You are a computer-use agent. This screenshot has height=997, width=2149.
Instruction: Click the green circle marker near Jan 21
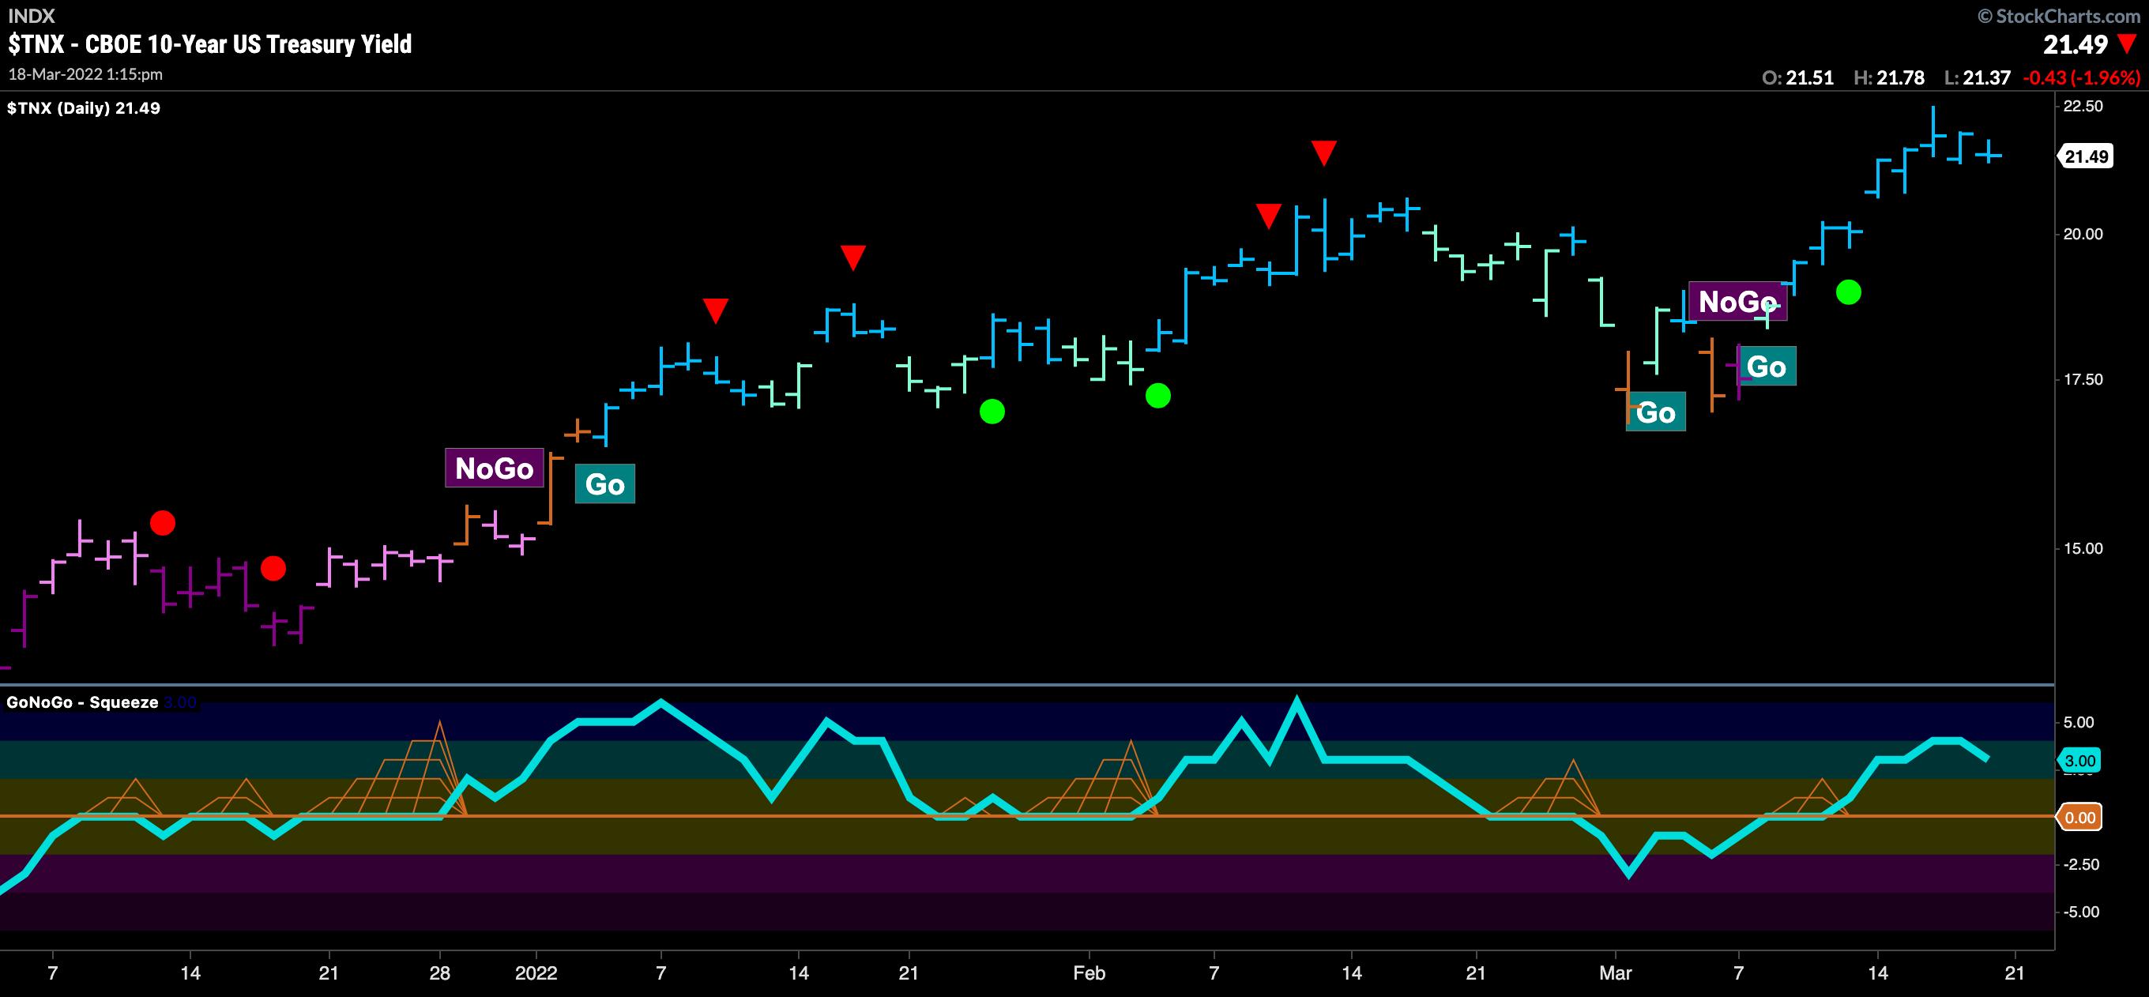tap(992, 411)
